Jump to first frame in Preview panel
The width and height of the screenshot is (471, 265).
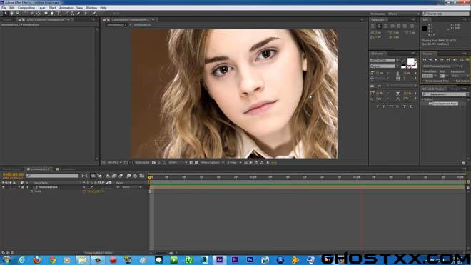[x=425, y=60]
